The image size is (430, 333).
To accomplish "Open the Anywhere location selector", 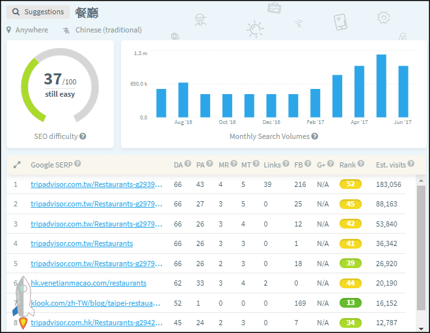I will pyautogui.click(x=27, y=30).
